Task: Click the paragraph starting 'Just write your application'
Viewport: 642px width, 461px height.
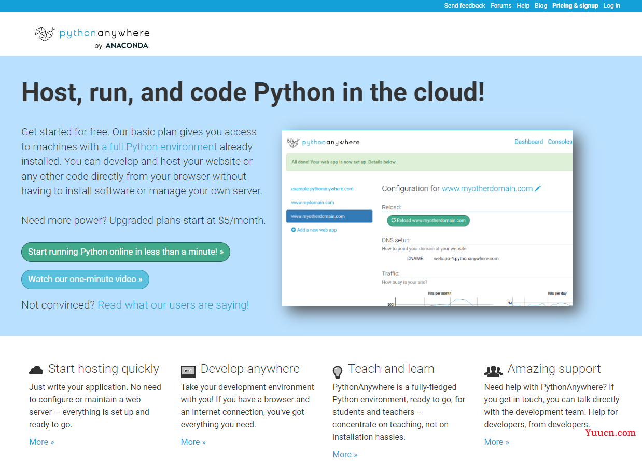Action: coord(95,406)
